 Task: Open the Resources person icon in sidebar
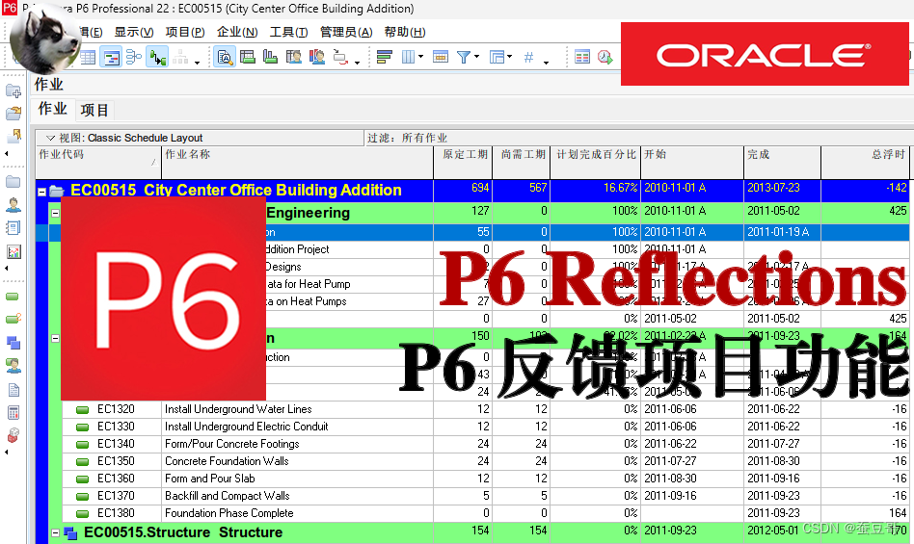tap(13, 205)
